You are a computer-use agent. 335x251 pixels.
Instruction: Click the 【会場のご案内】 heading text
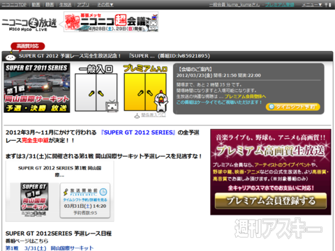195,69
